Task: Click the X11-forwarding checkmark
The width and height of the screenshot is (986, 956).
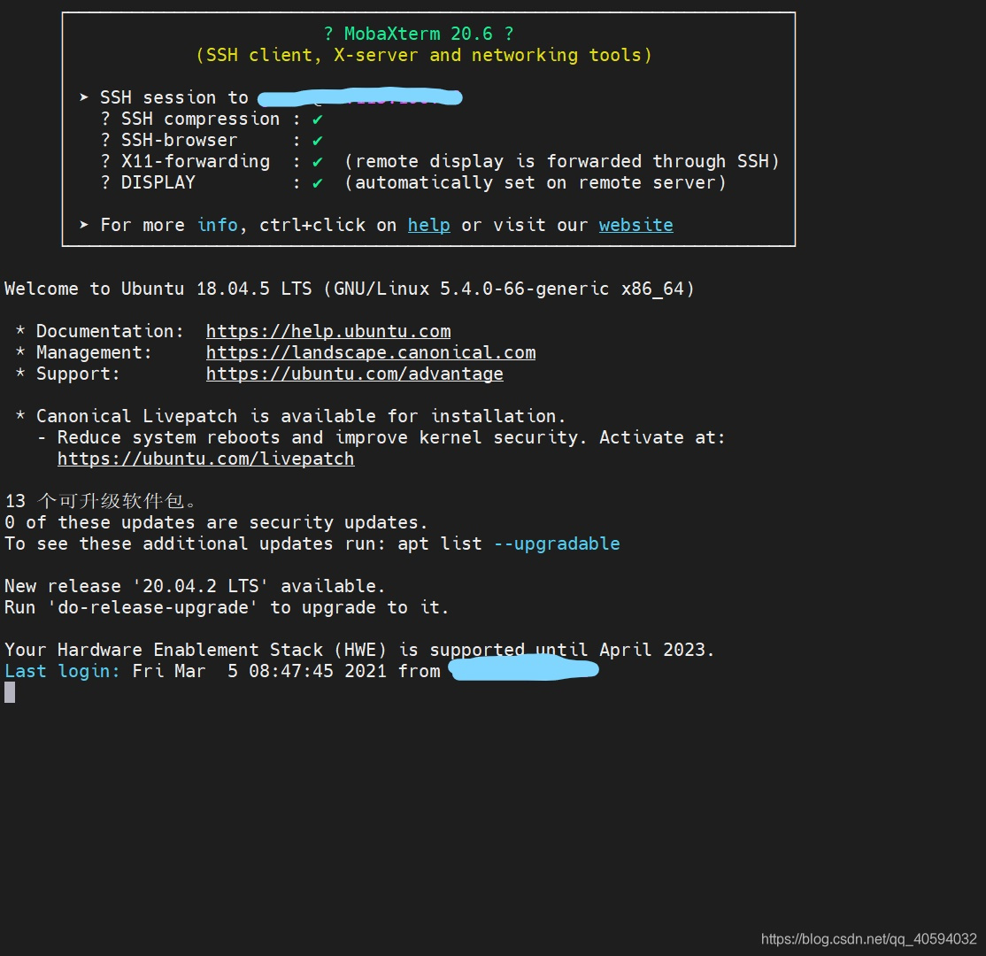Action: [x=316, y=160]
